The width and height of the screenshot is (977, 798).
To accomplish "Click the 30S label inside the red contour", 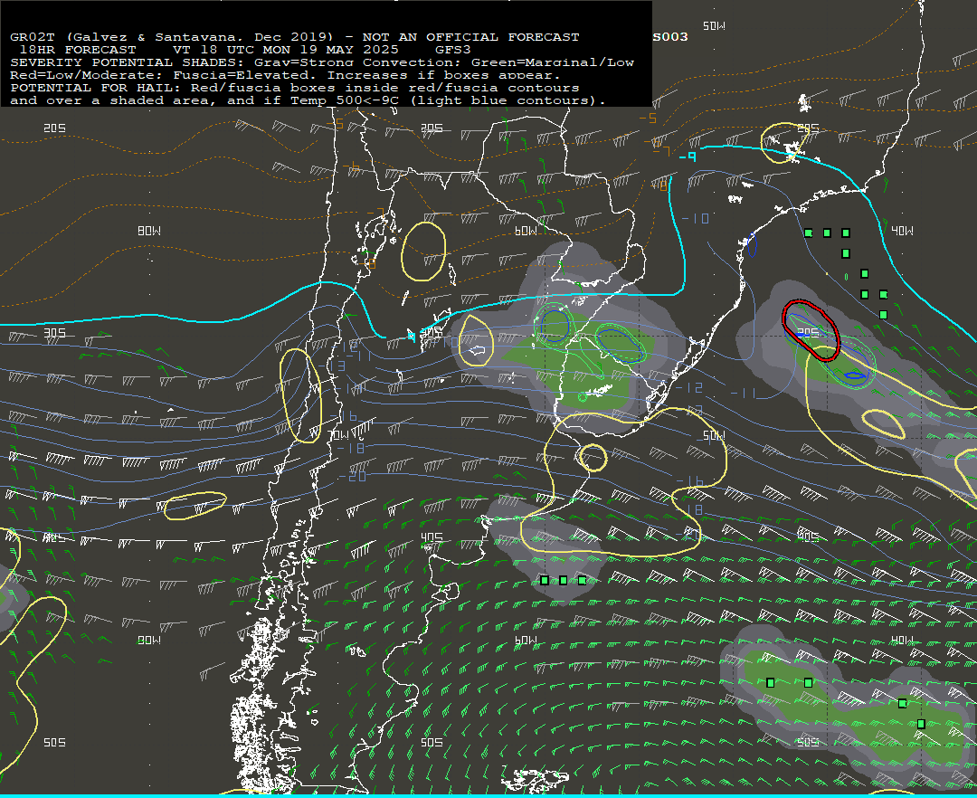I will pyautogui.click(x=808, y=333).
